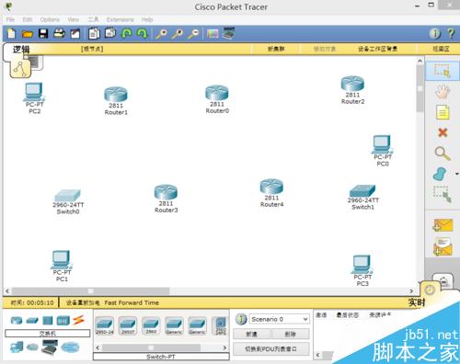460x364 pixels.
Task: Redo the last action
Action: pos(142,33)
